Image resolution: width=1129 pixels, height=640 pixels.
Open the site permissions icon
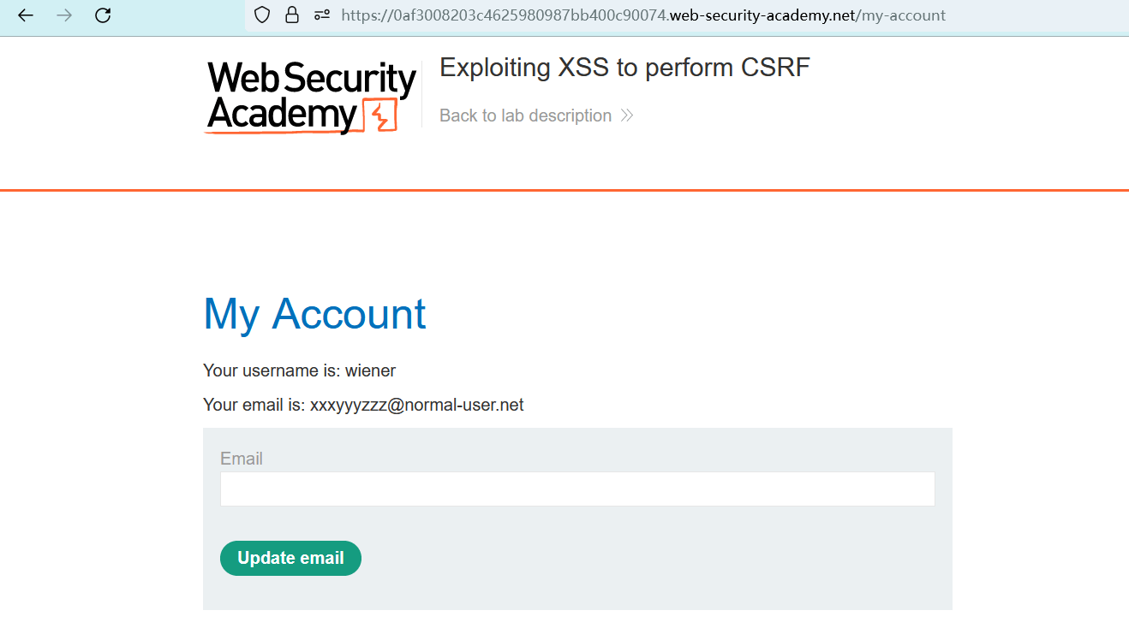point(322,15)
